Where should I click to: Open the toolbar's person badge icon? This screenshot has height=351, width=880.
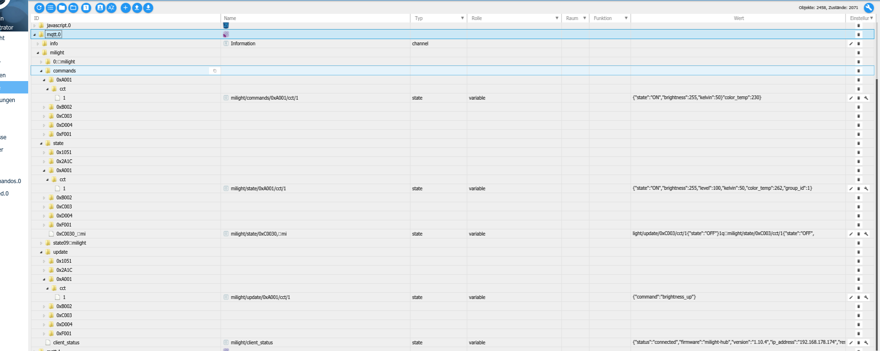coord(100,8)
